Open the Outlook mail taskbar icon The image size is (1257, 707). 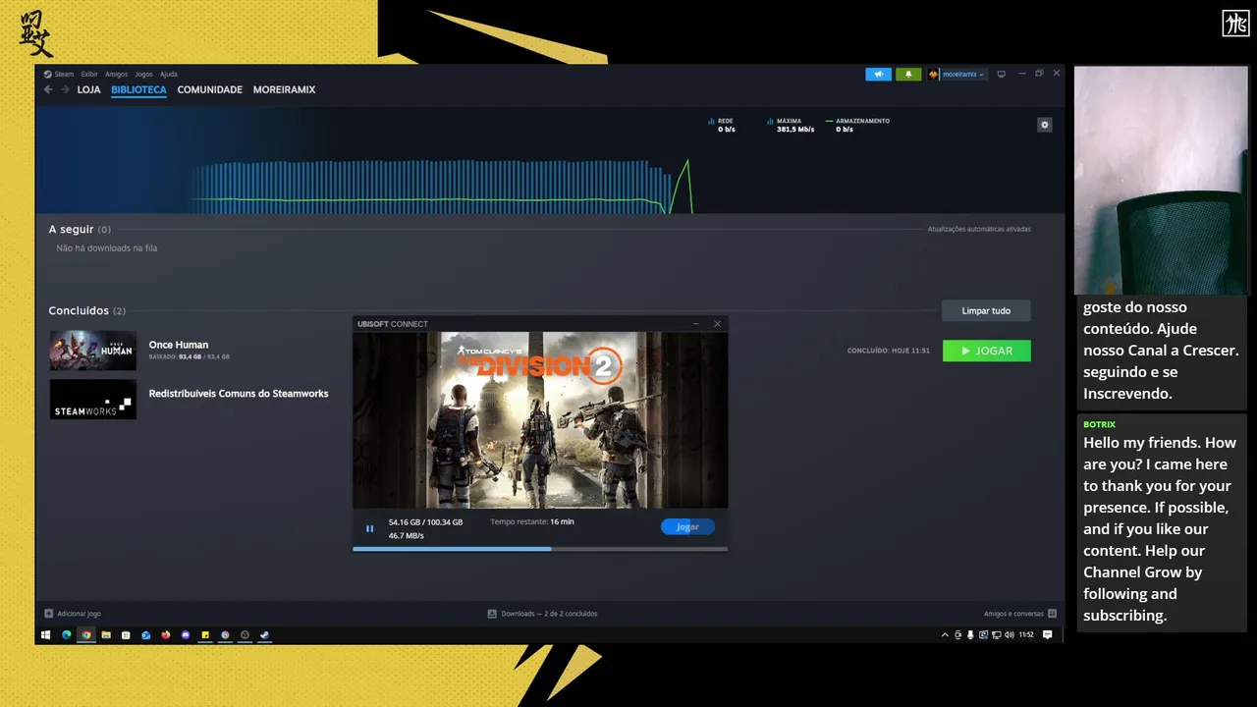tap(145, 635)
